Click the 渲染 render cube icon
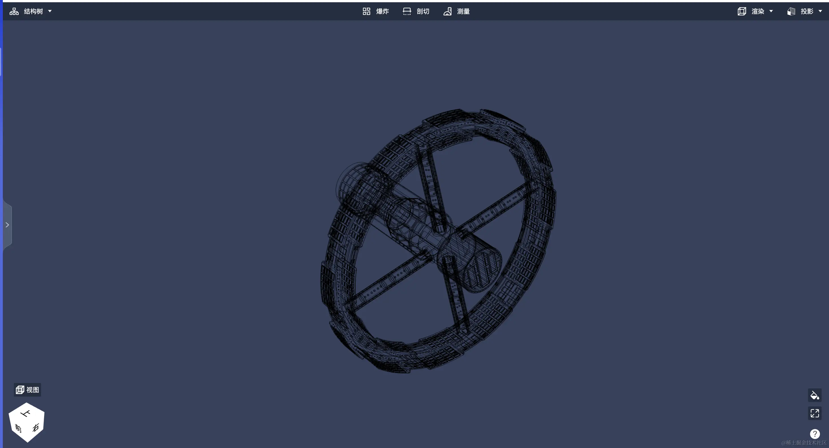This screenshot has height=448, width=829. [x=742, y=12]
